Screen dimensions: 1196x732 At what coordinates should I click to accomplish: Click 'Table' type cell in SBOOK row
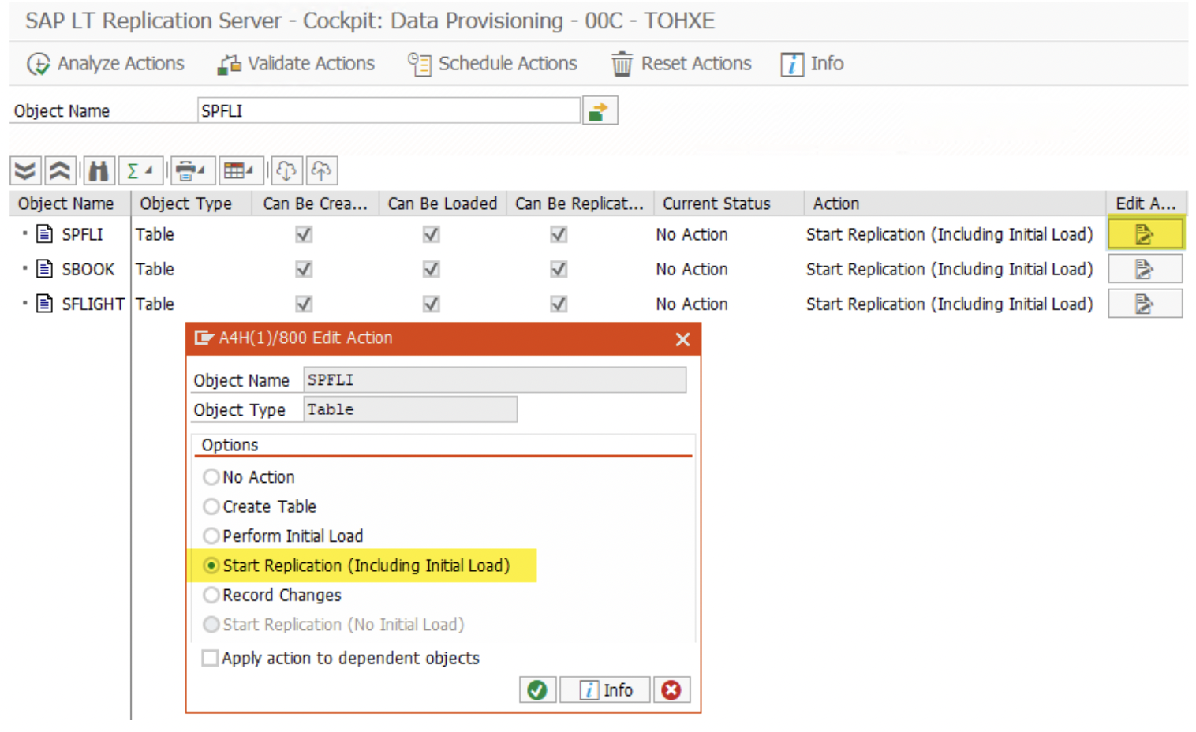tap(155, 269)
